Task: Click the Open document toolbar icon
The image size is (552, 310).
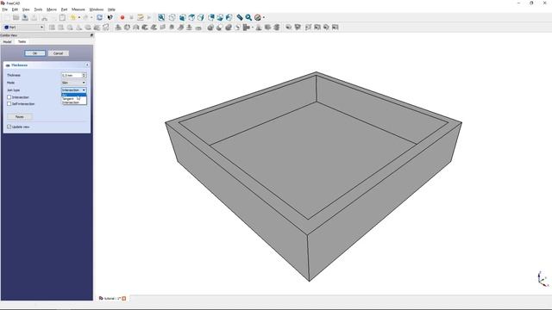Action: point(16,17)
